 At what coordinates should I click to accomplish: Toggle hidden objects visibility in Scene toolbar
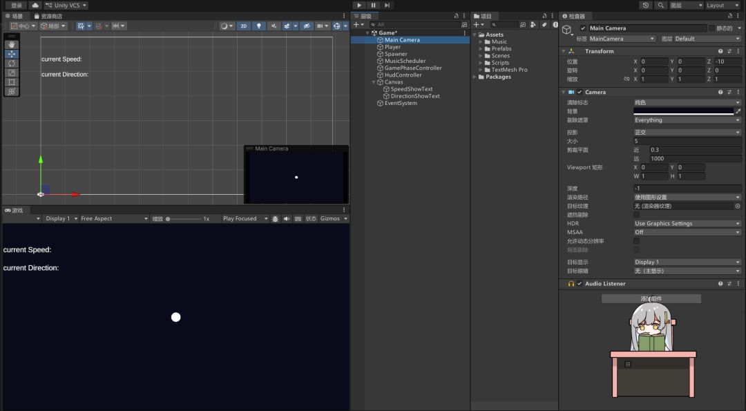(x=307, y=26)
